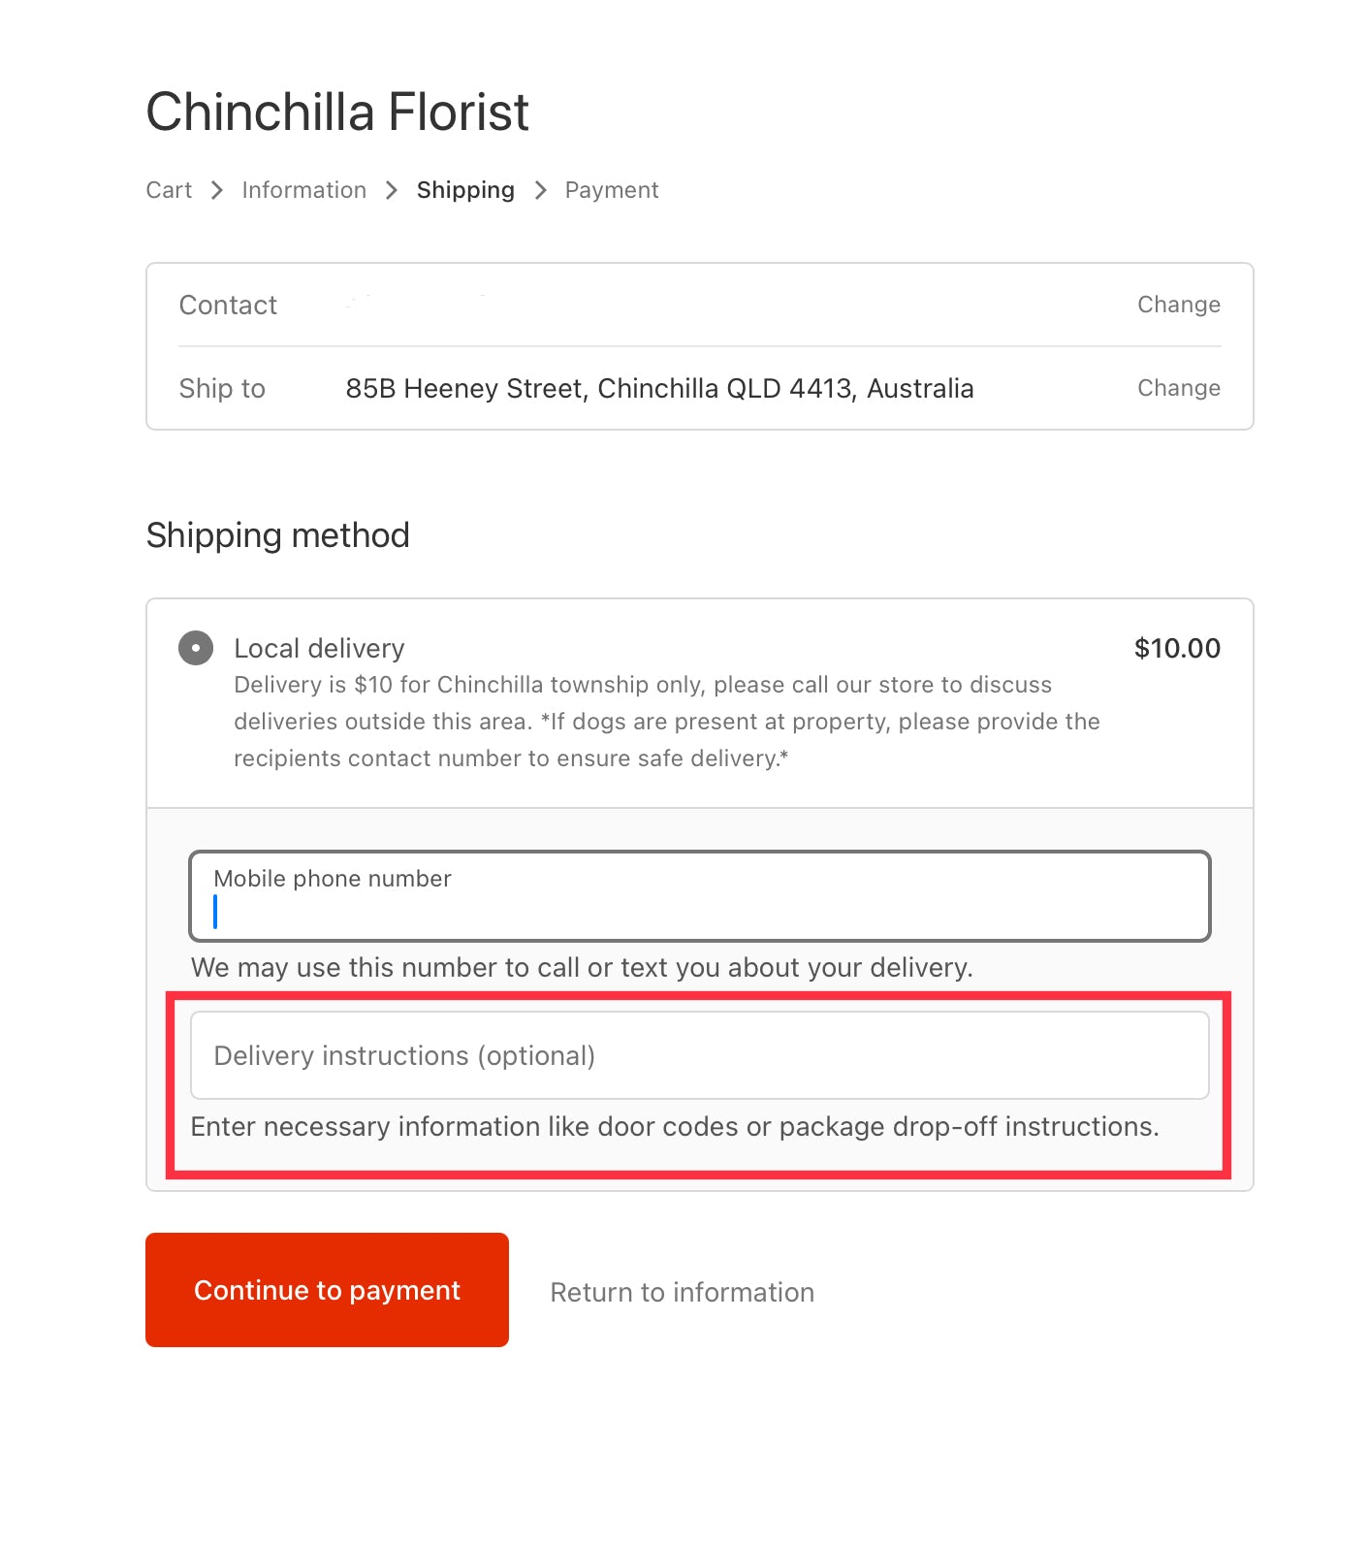Click the Delivery instructions optional field
This screenshot has width=1368, height=1546.
tap(699, 1055)
